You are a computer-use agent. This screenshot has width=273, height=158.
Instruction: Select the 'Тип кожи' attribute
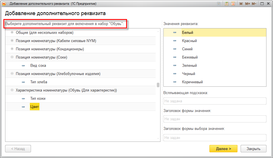coord(38,99)
